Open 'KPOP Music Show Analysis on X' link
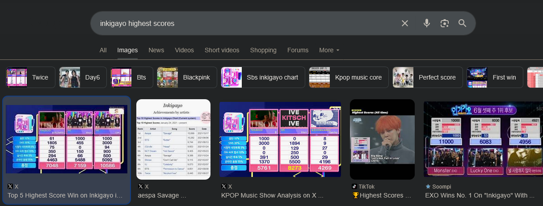This screenshot has width=543, height=206. [x=272, y=195]
